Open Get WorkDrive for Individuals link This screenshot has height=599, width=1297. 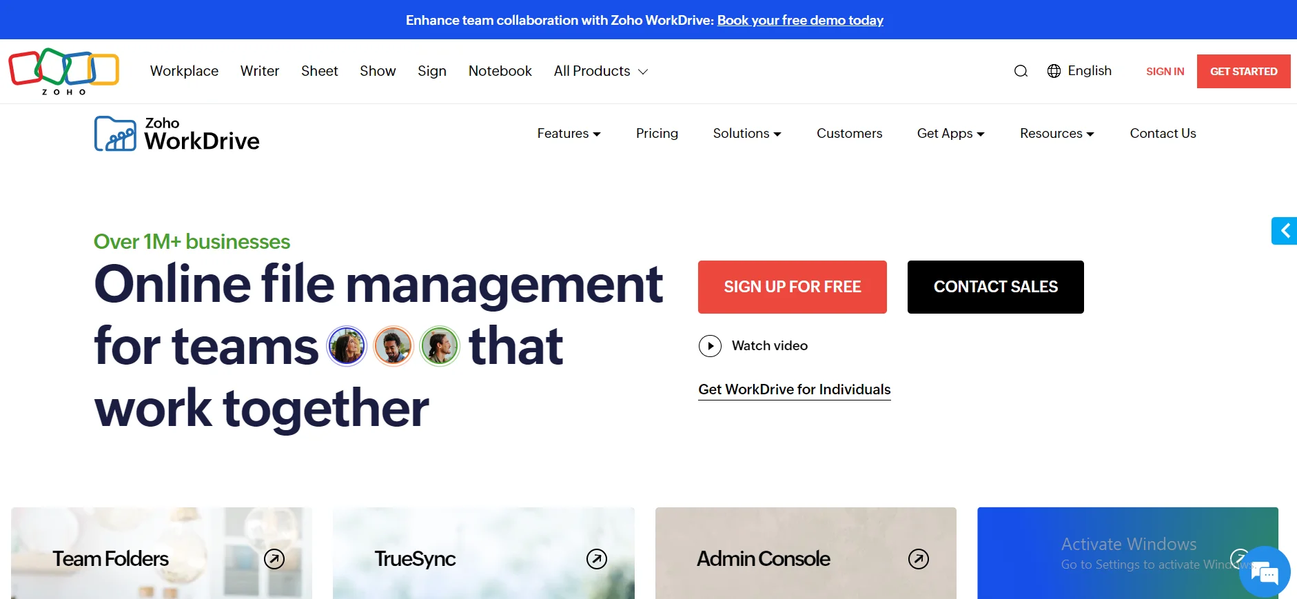[795, 390]
